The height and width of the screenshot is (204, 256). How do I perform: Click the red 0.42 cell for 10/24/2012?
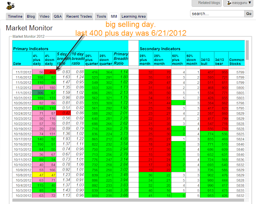[64, 113]
